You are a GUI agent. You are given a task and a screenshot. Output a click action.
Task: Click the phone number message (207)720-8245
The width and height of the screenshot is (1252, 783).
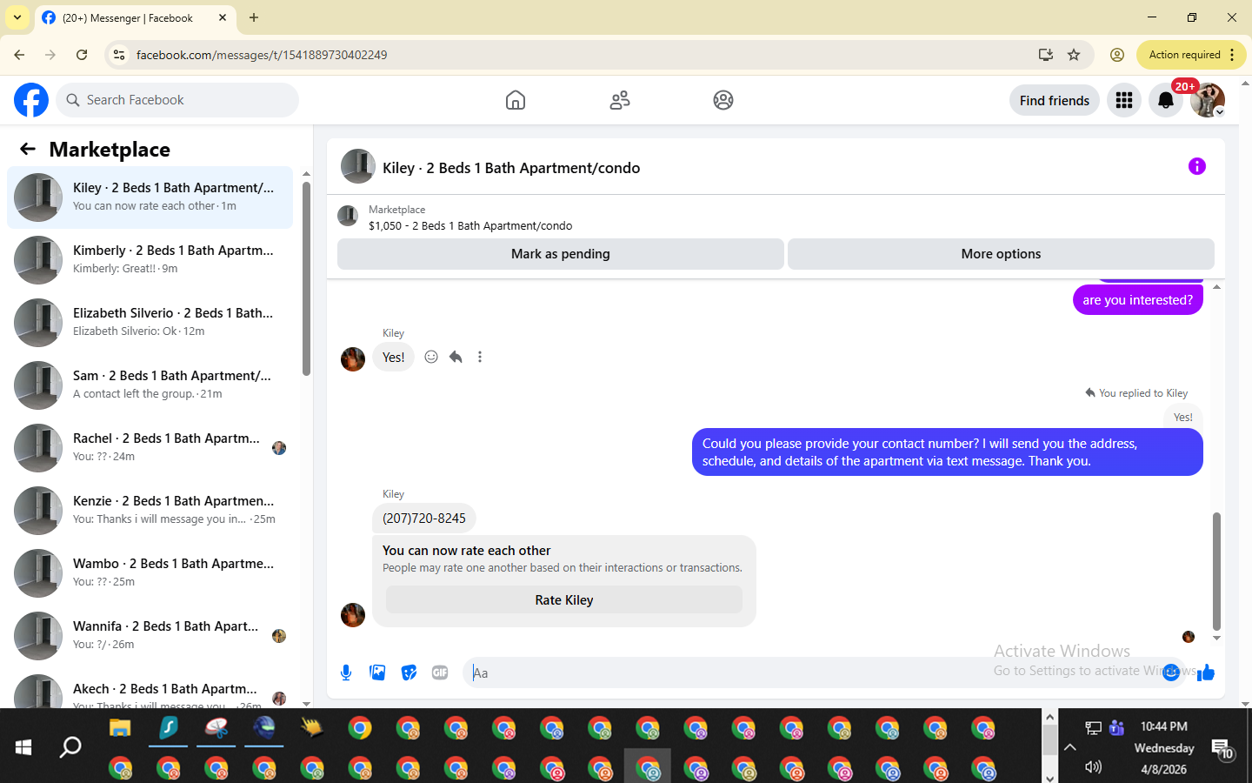pyautogui.click(x=424, y=519)
